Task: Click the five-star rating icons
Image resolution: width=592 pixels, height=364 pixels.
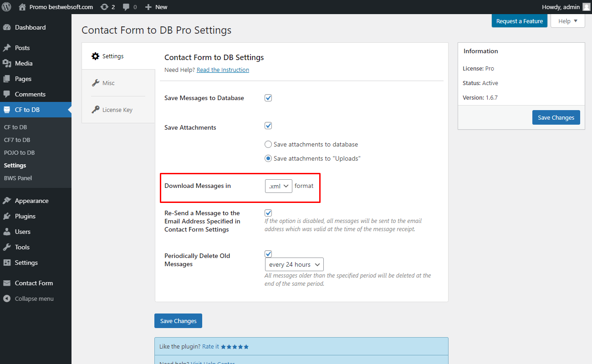Action: click(x=235, y=347)
